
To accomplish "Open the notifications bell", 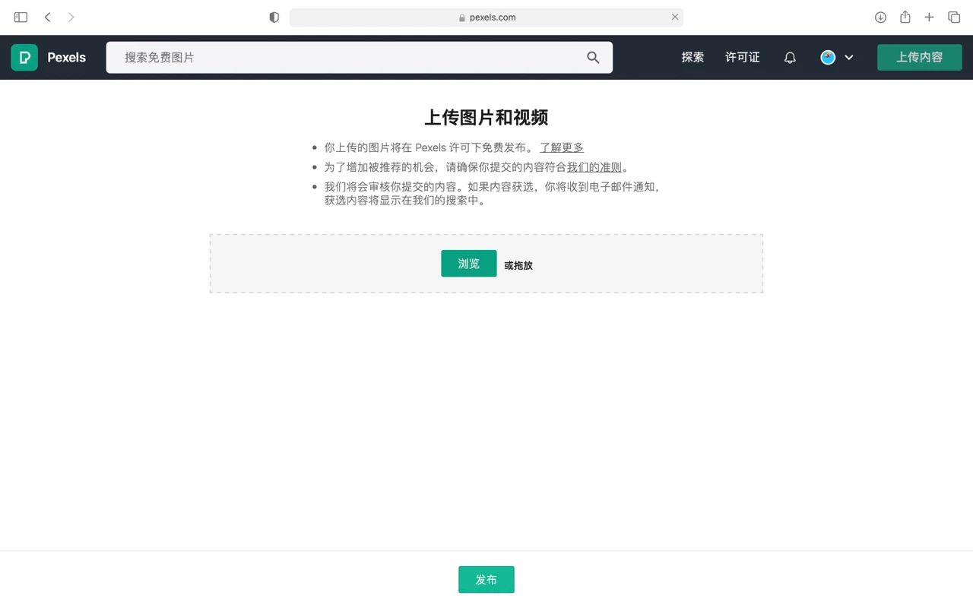I will click(x=790, y=57).
